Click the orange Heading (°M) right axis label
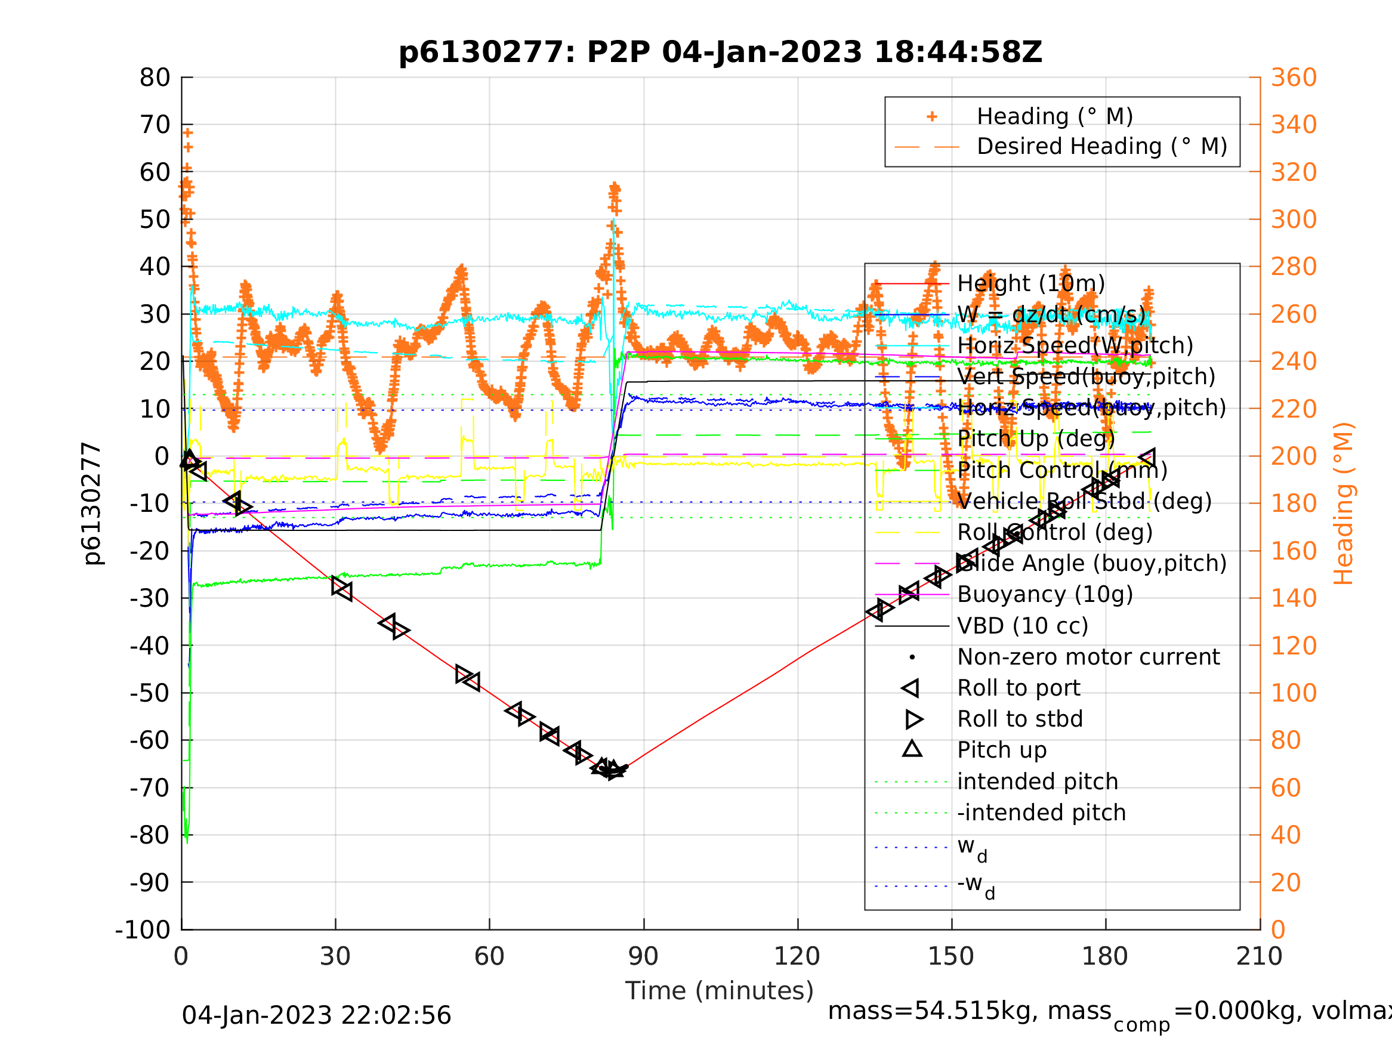1392x1044 pixels. (1343, 504)
